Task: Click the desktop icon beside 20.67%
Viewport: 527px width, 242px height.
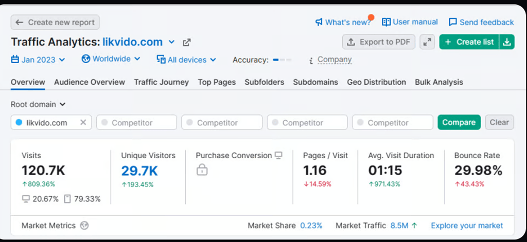Action: [x=26, y=199]
